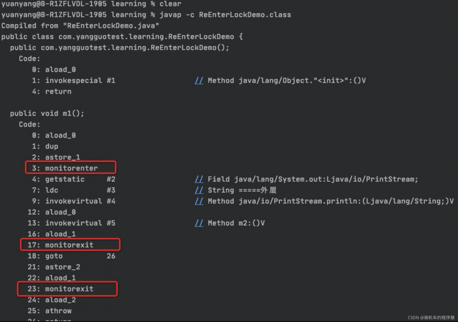Image resolution: width=458 pixels, height=322 pixels.
Task: Click the 'javap -c ReEnterLockDemo.class' command
Action: tap(225, 15)
